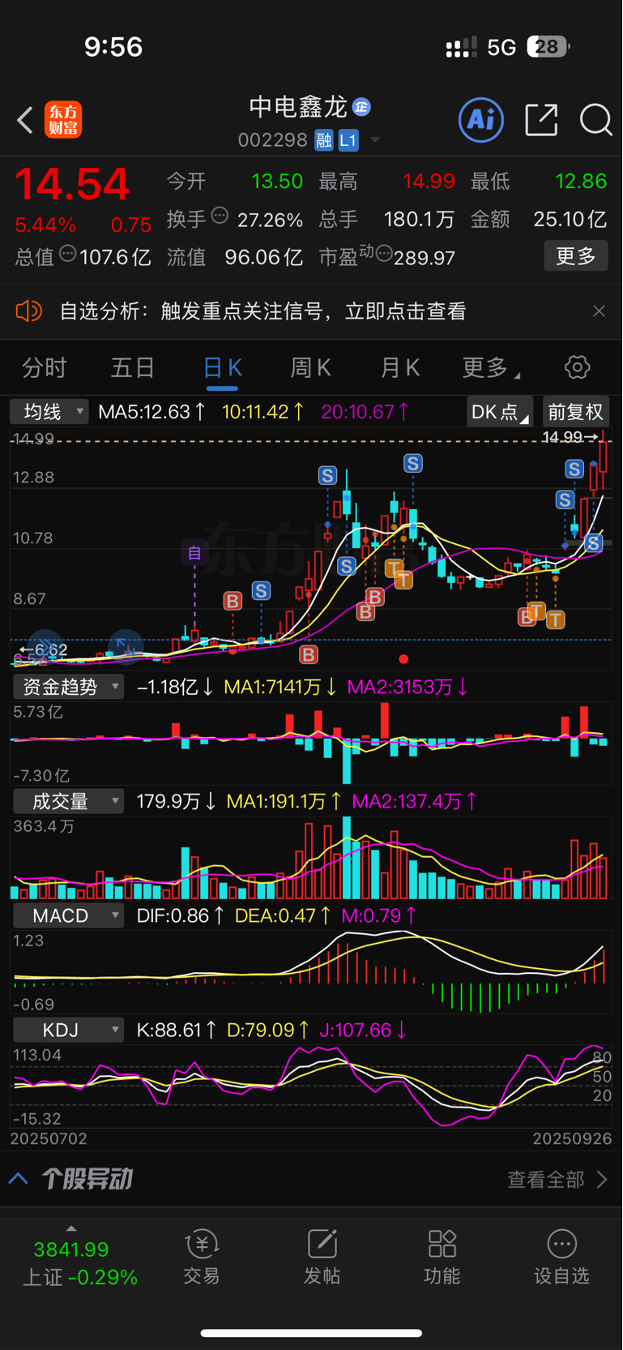The image size is (623, 1350).
Task: Tap the verified 企 badge beside 中电鑫龙
Action: pos(362,107)
